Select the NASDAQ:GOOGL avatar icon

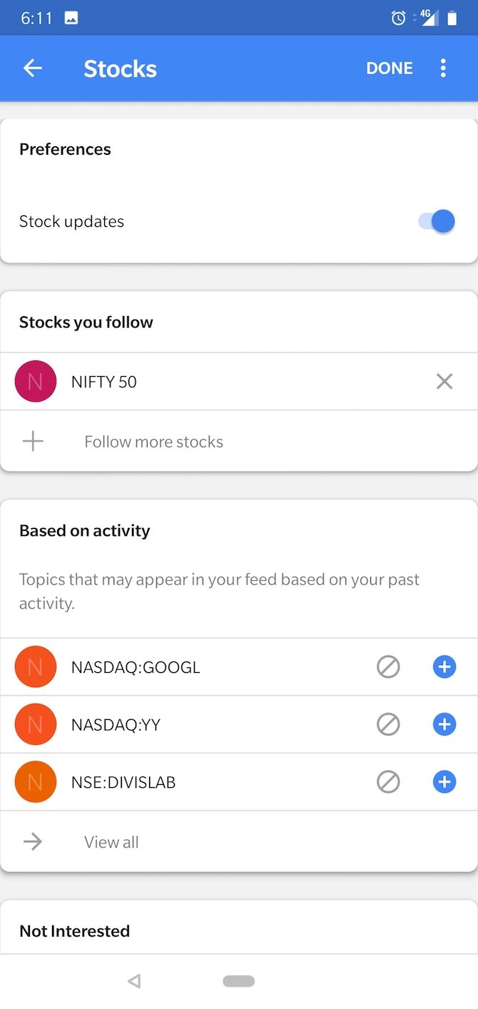pos(35,666)
